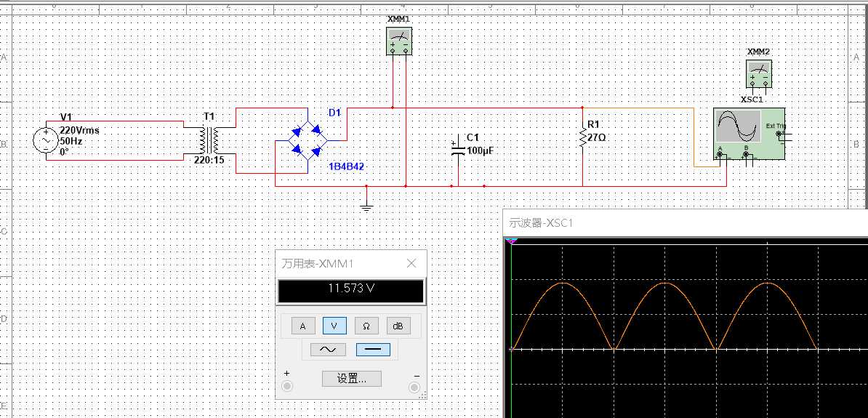Select AC signal mode sine button
868x418 pixels.
coord(329,350)
